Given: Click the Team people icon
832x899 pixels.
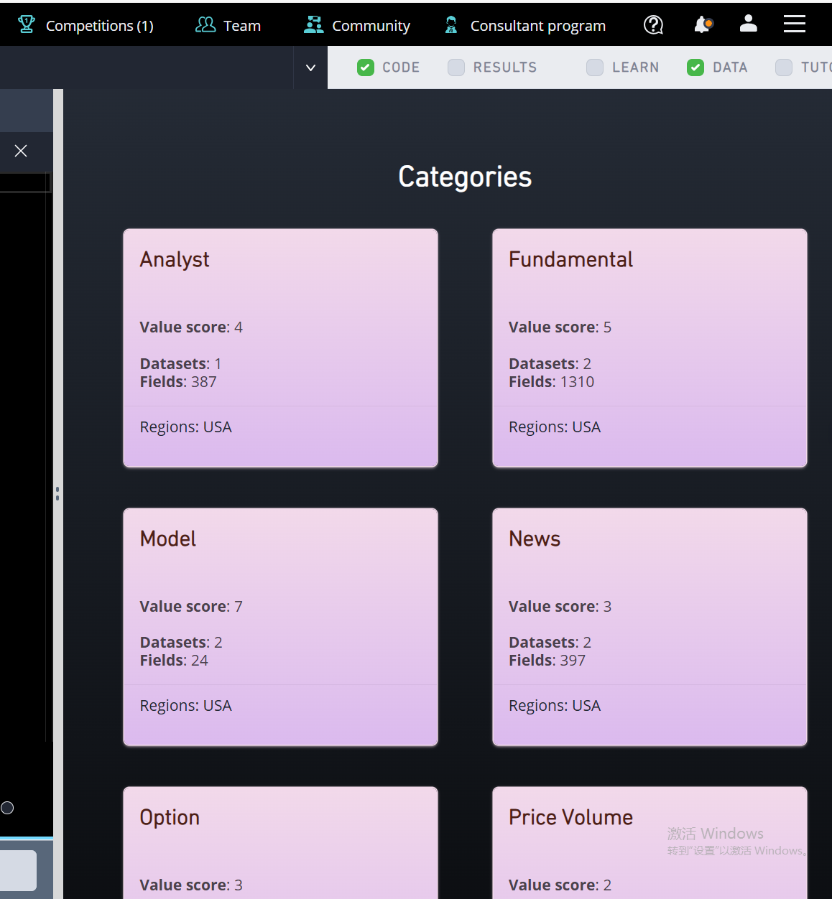Looking at the screenshot, I should (205, 25).
